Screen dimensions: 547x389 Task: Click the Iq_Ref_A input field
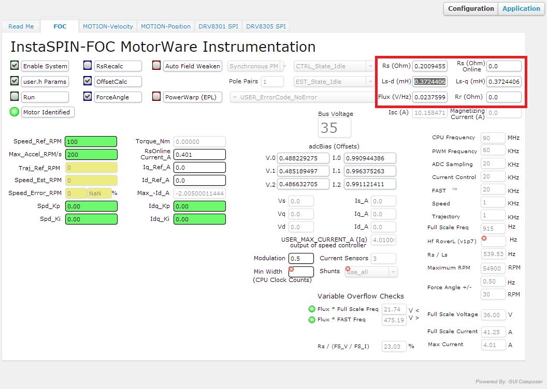pyautogui.click(x=199, y=168)
